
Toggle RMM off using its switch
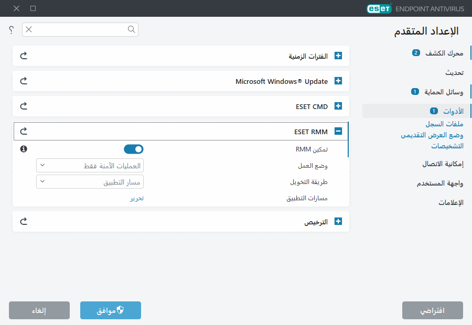134,149
